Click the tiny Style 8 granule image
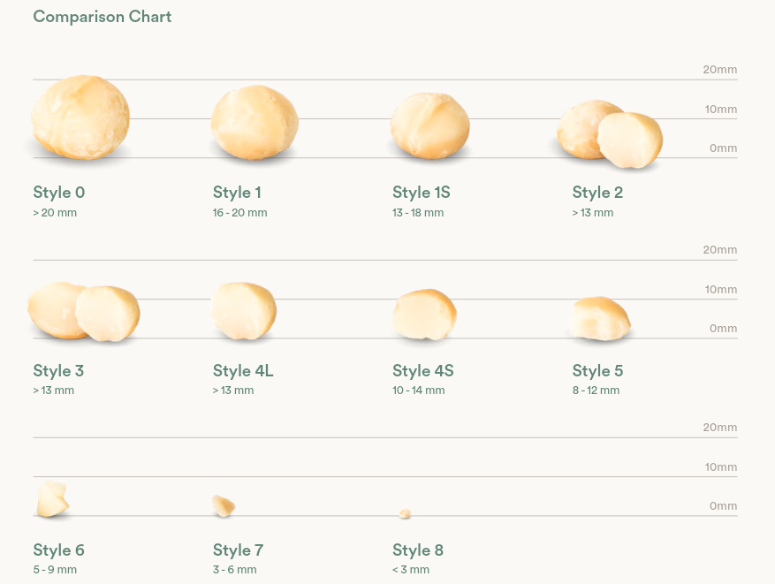 (405, 513)
